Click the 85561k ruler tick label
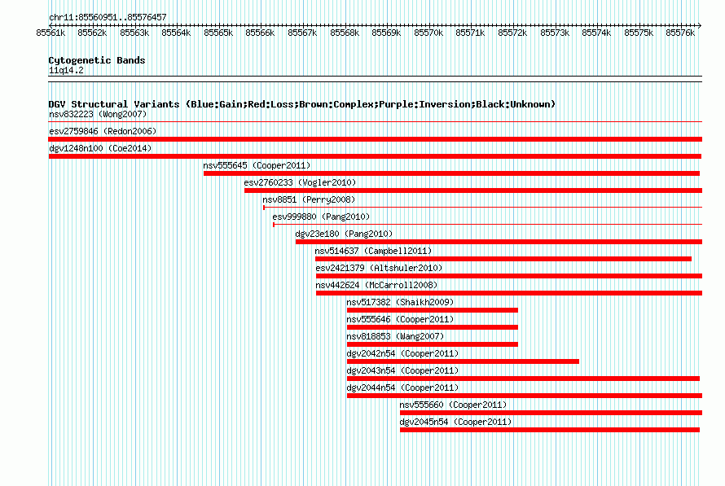This screenshot has width=725, height=486. click(x=51, y=33)
